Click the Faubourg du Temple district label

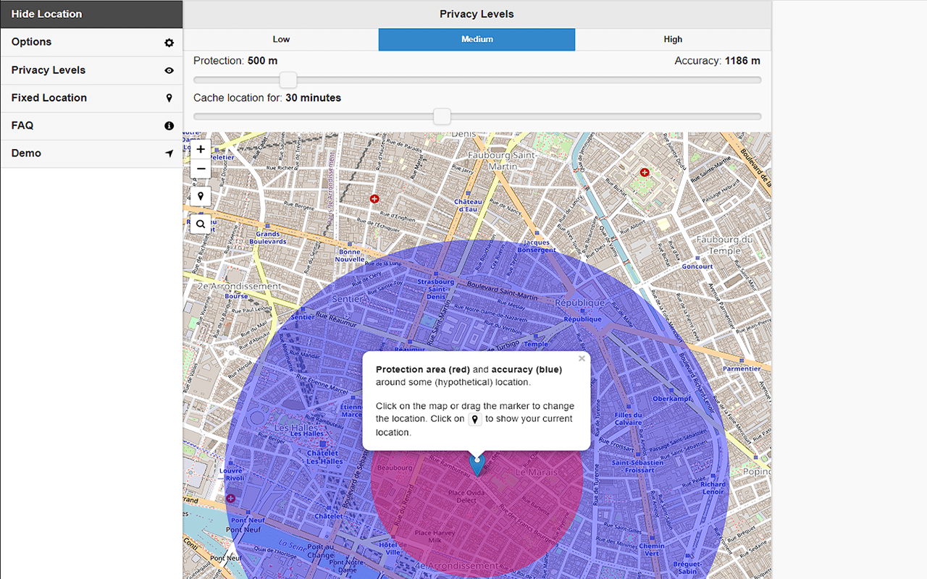[724, 245]
